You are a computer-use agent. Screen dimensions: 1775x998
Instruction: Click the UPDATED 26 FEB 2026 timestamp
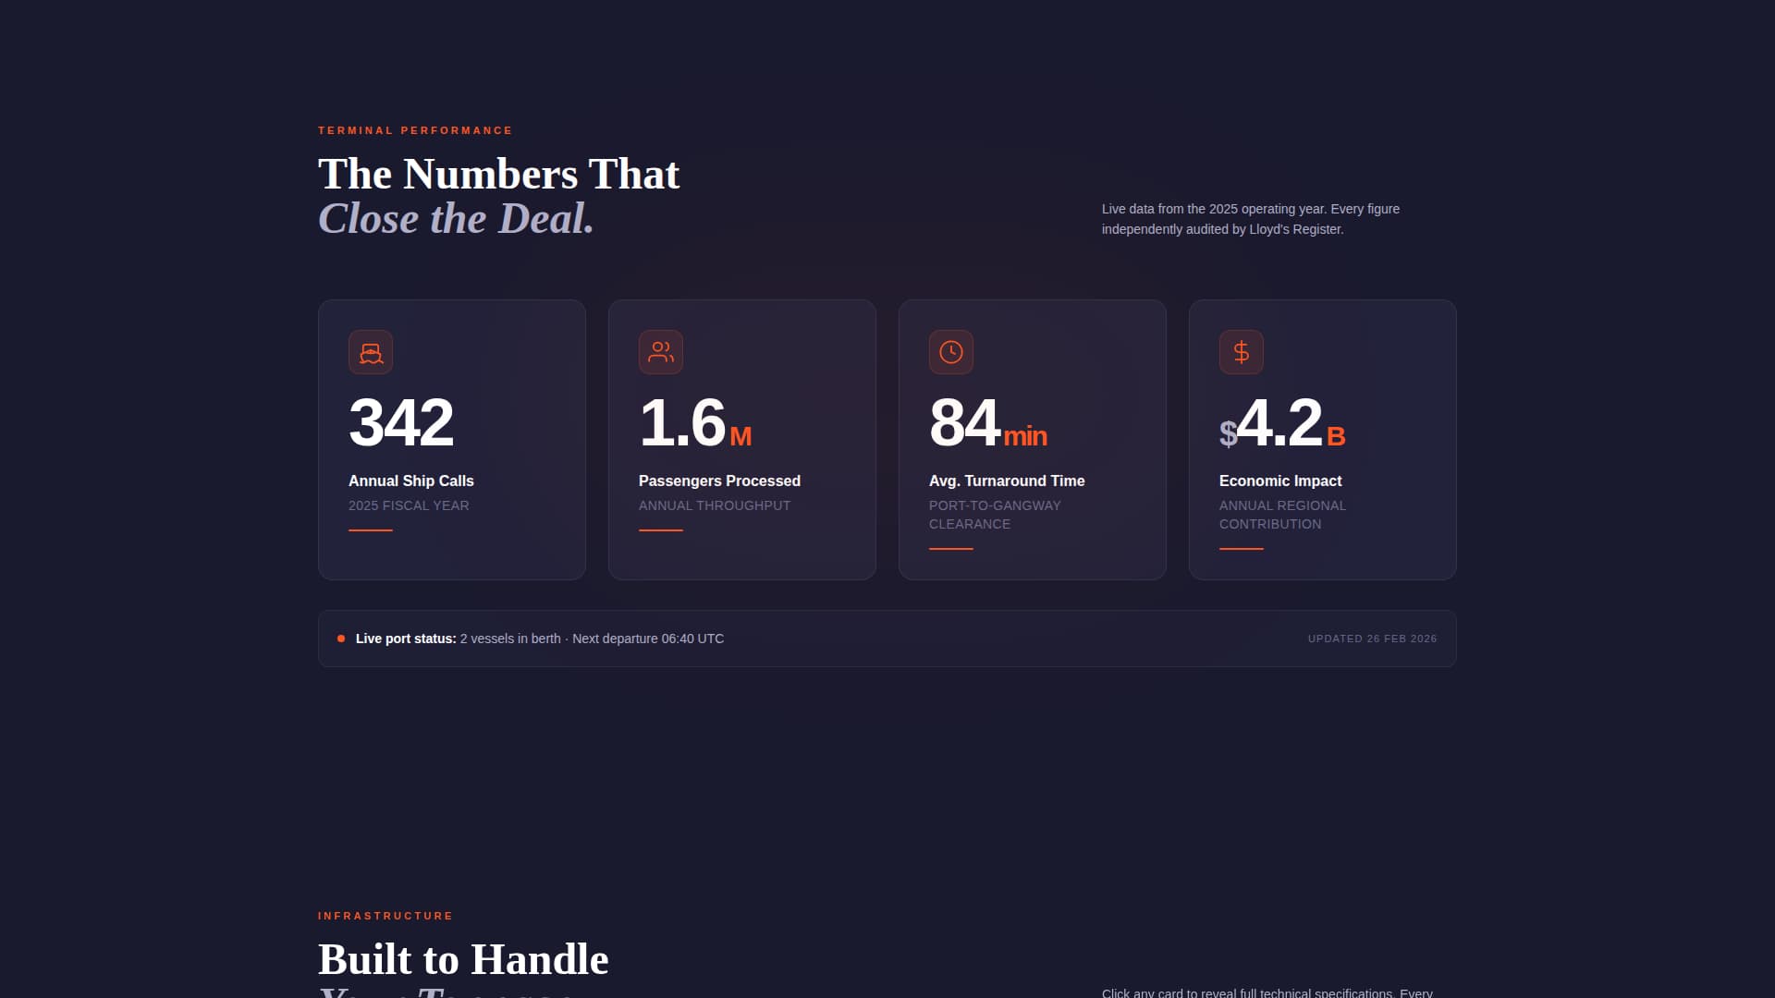coord(1372,639)
